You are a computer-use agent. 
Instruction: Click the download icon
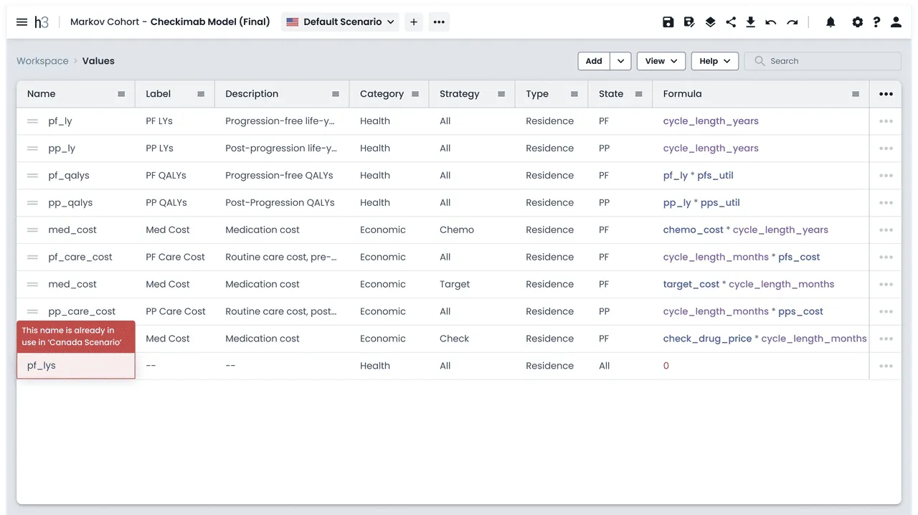[751, 22]
